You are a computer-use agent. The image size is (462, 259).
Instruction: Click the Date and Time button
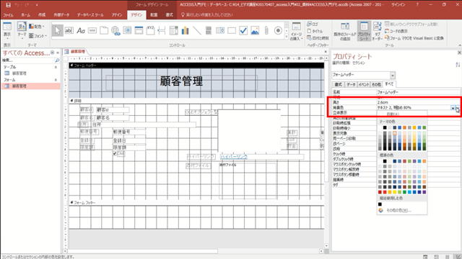pos(318,38)
